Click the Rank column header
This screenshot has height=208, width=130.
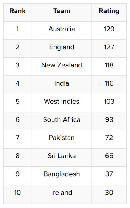(x=17, y=11)
